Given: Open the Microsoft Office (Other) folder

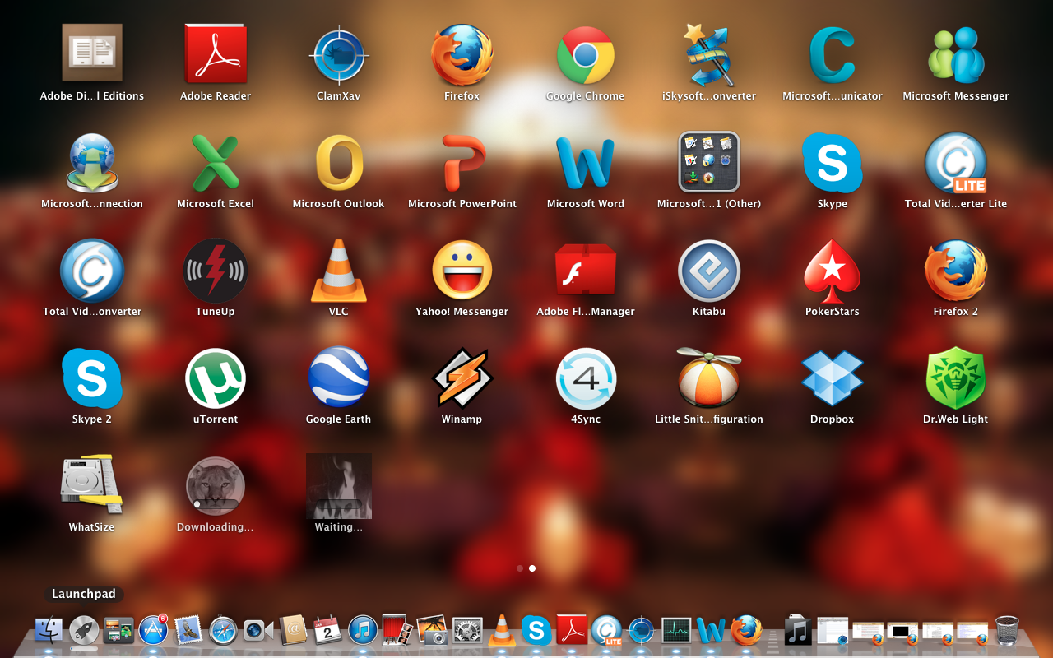Looking at the screenshot, I should point(709,161).
